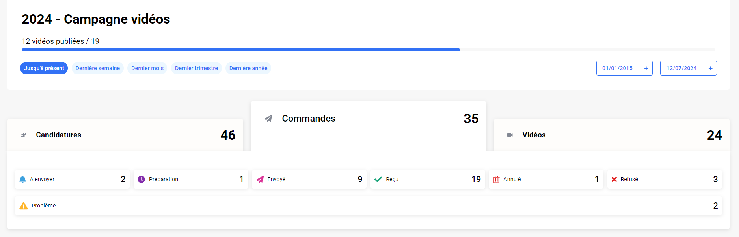Click the orange warning Problème icon

point(24,206)
